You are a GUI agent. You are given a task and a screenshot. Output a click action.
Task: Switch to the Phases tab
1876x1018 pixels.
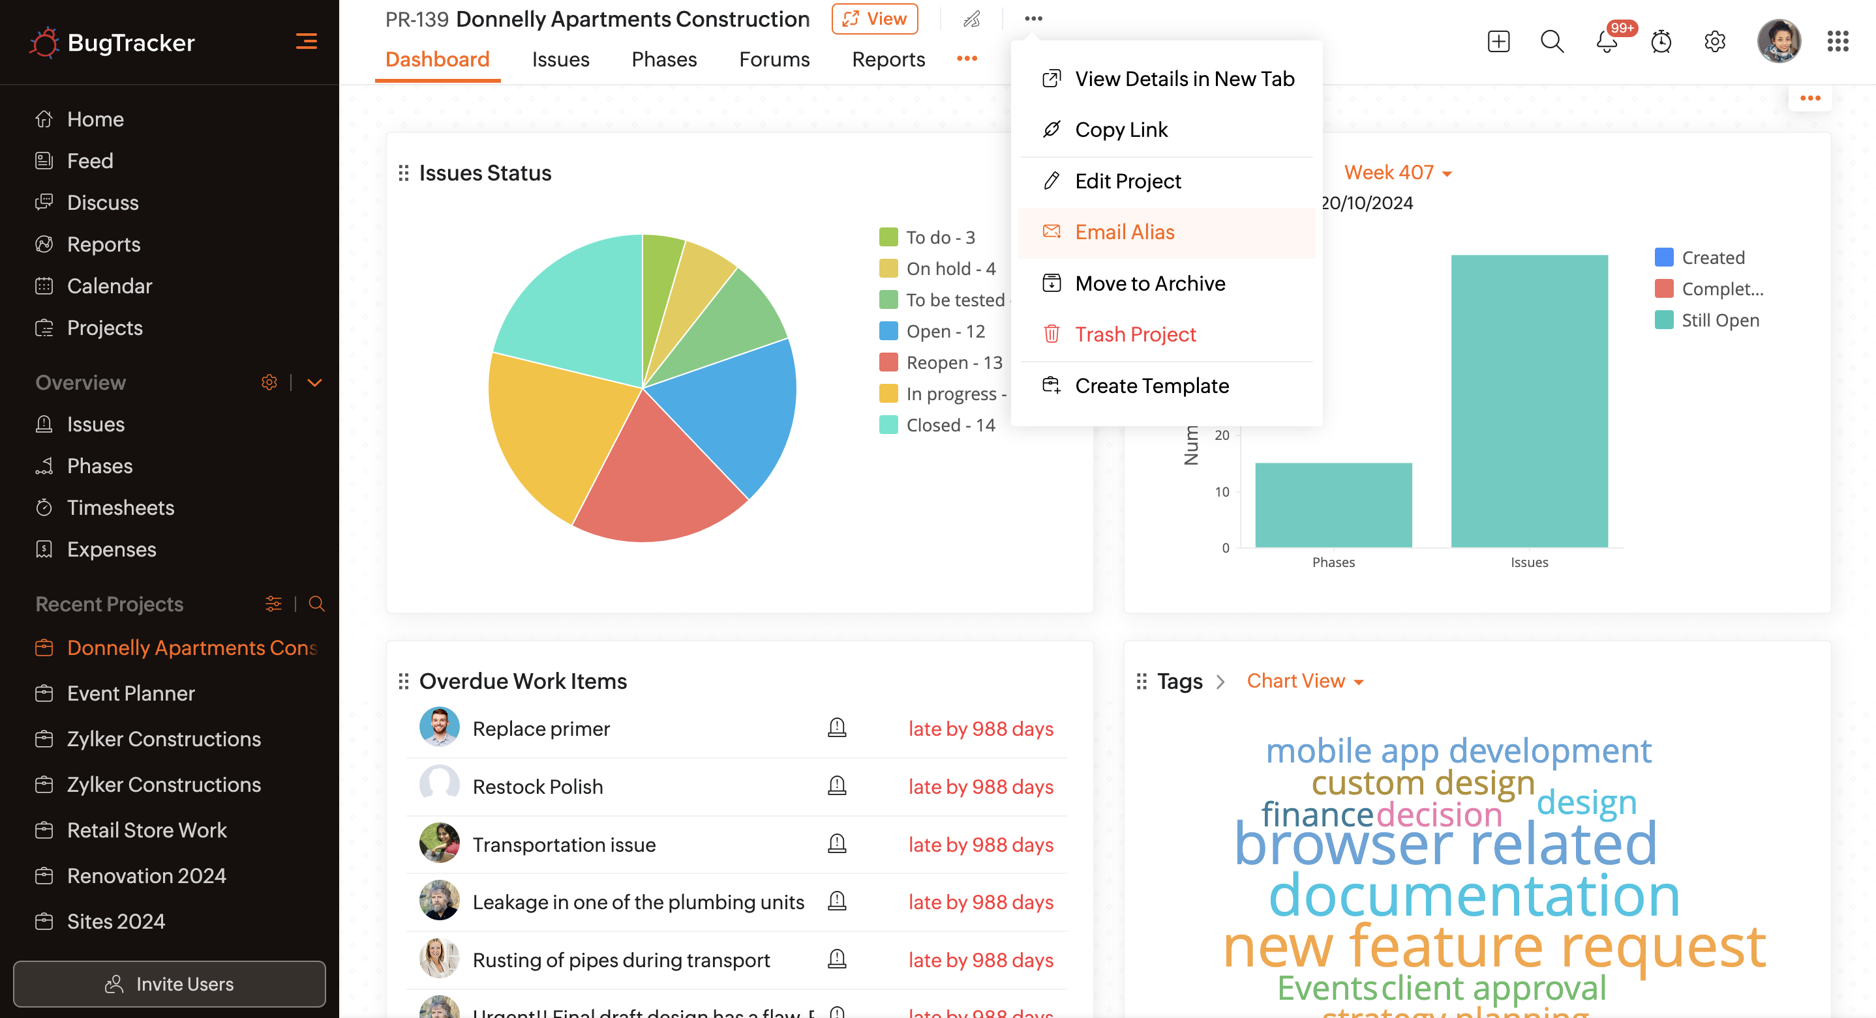[x=663, y=59]
